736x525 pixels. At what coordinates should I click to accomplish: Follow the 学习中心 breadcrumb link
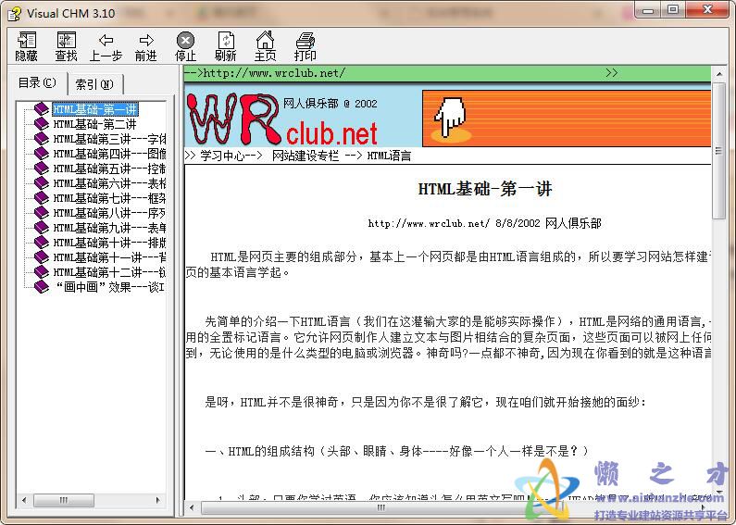coord(222,156)
